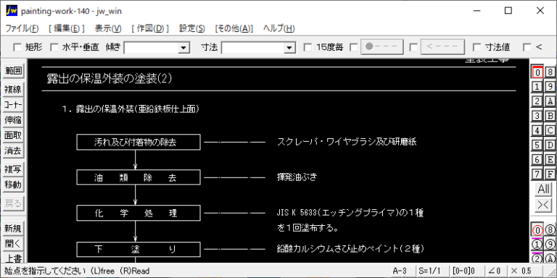Click the × layer toggle button

coord(544,206)
